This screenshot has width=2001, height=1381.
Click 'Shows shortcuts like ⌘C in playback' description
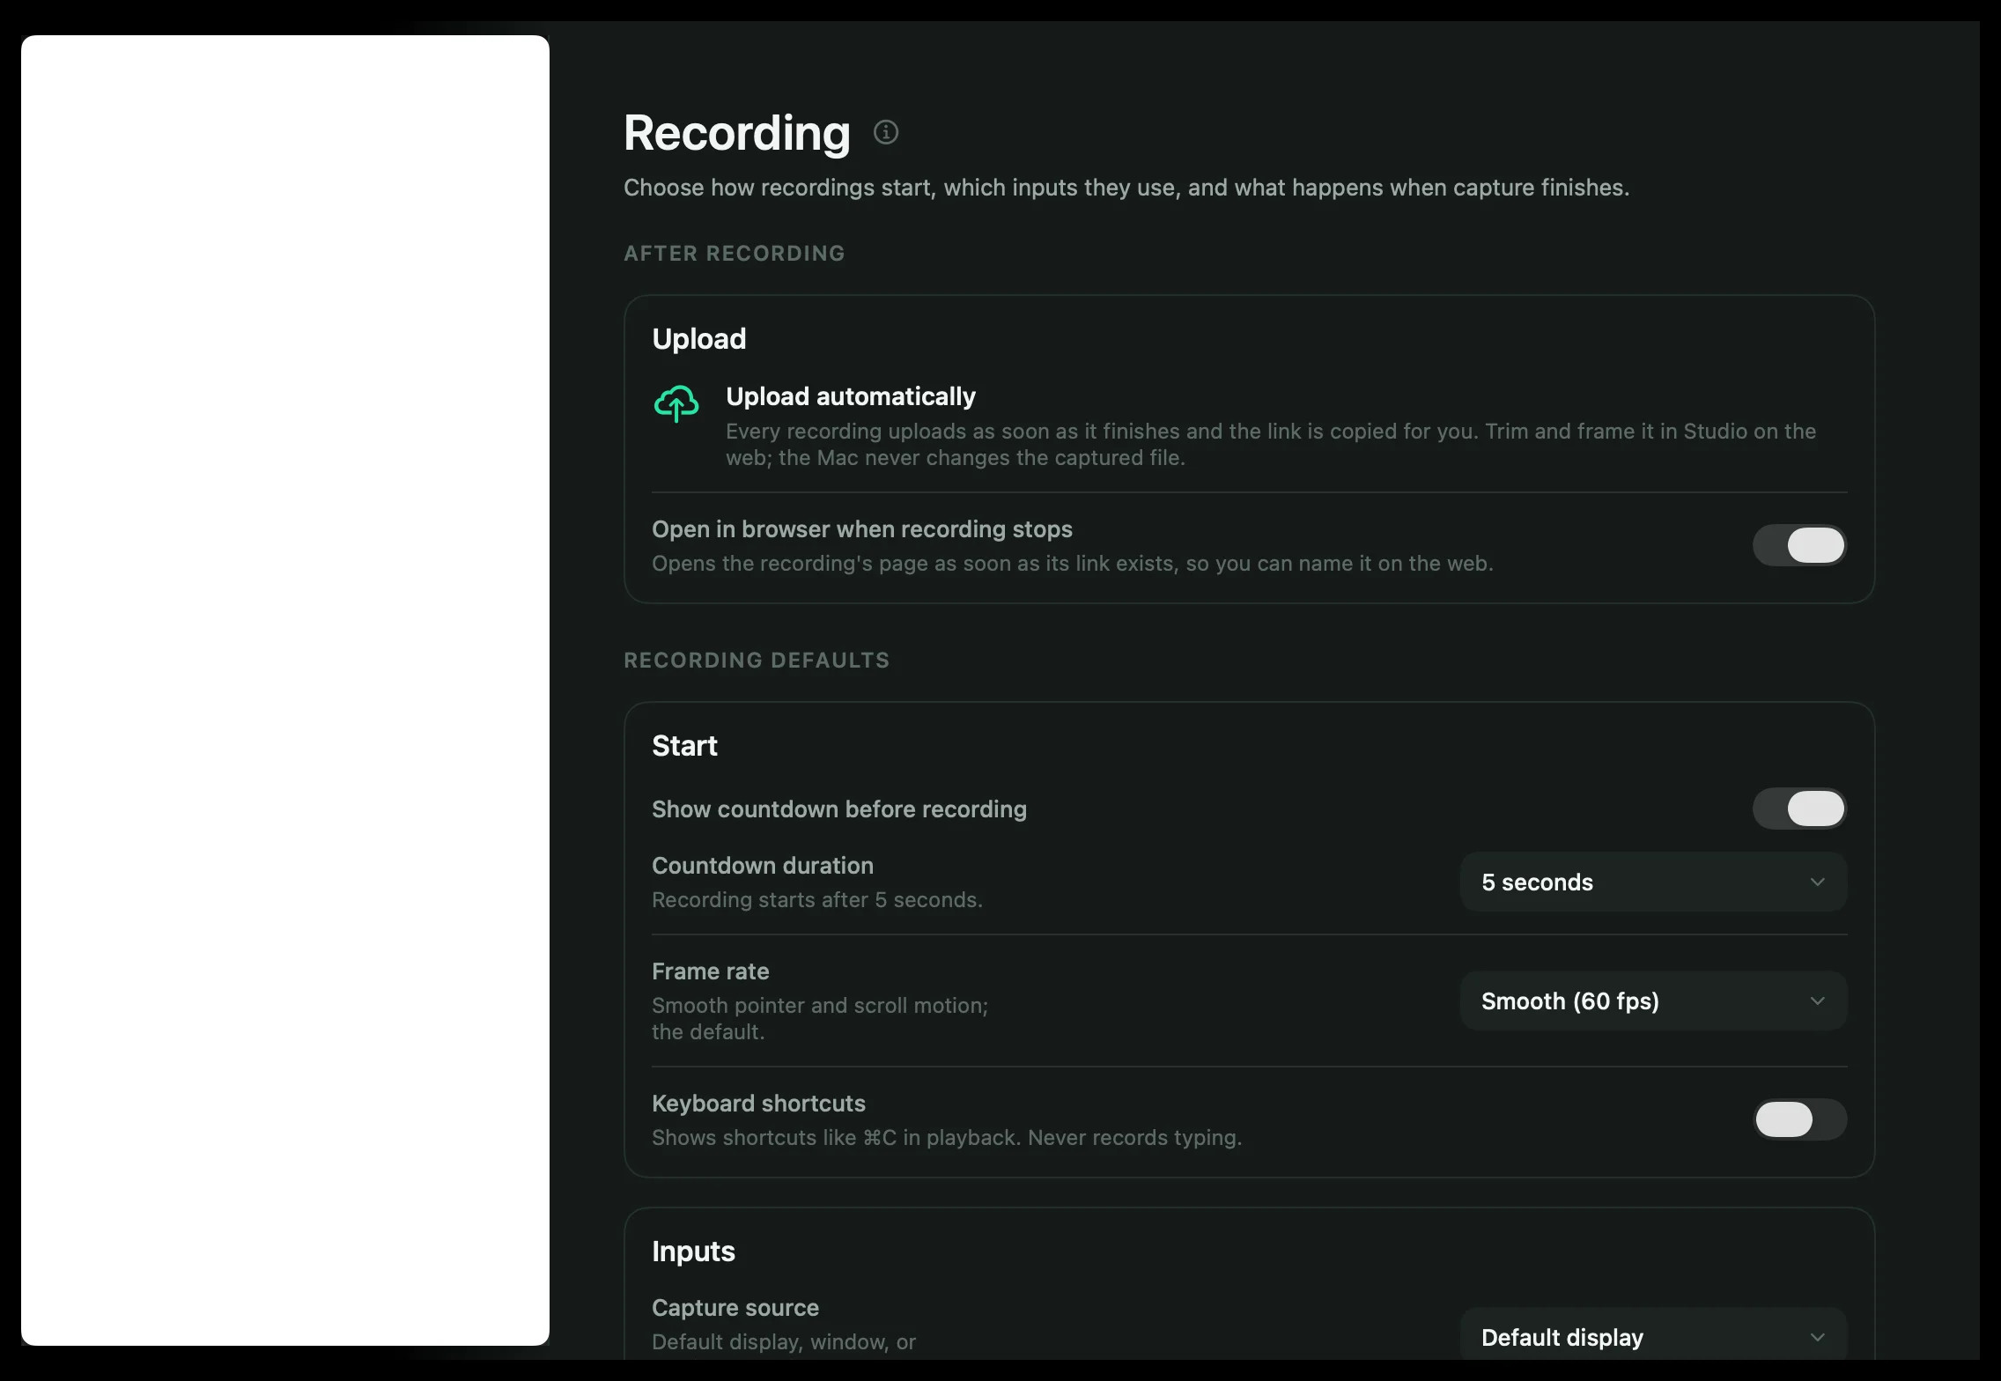pos(947,1137)
